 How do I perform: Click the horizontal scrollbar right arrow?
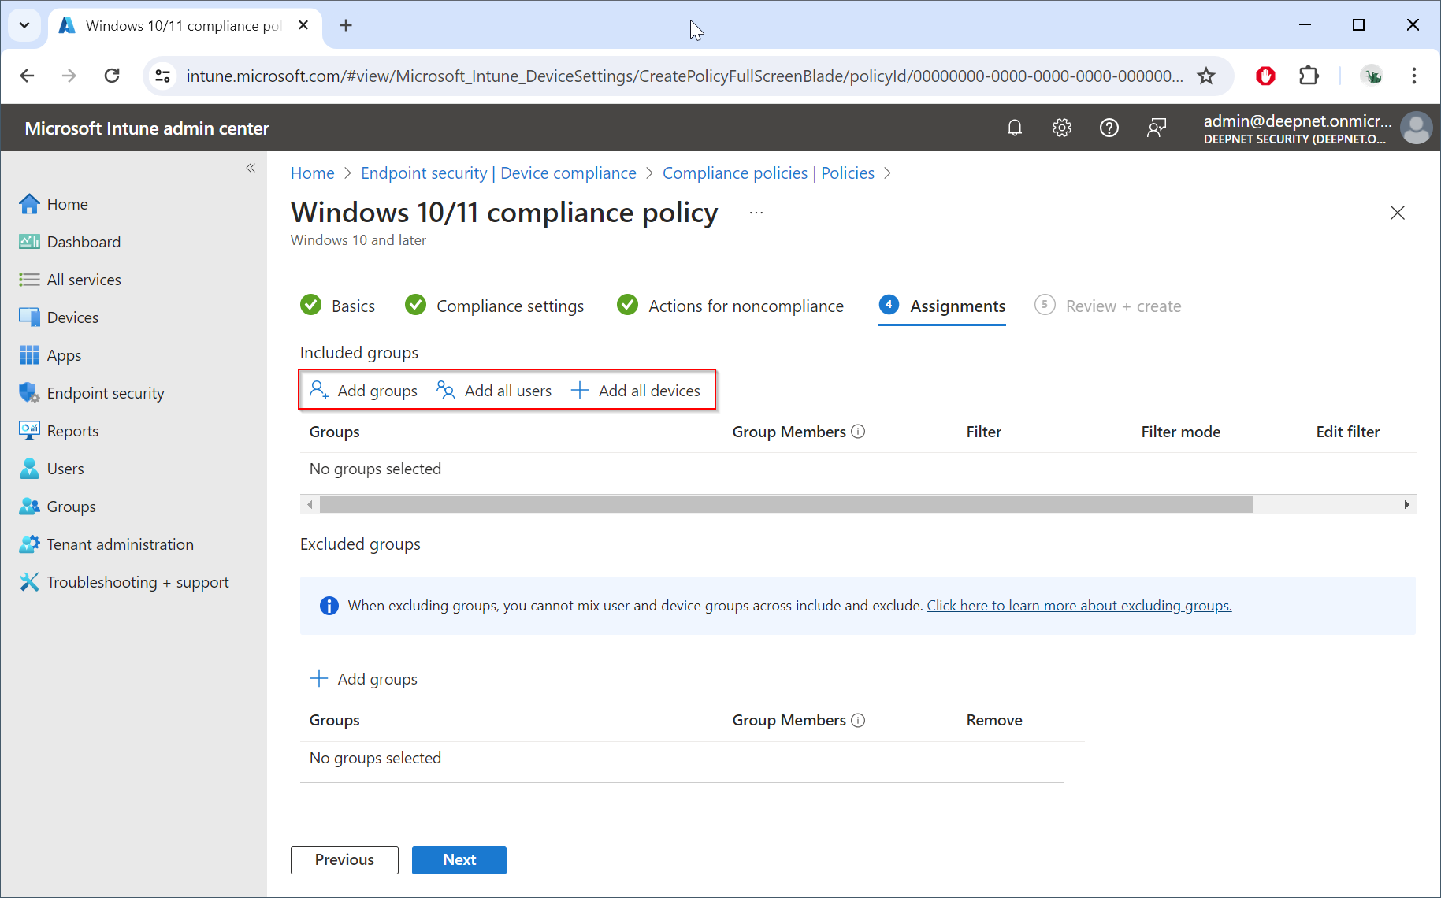1406,505
